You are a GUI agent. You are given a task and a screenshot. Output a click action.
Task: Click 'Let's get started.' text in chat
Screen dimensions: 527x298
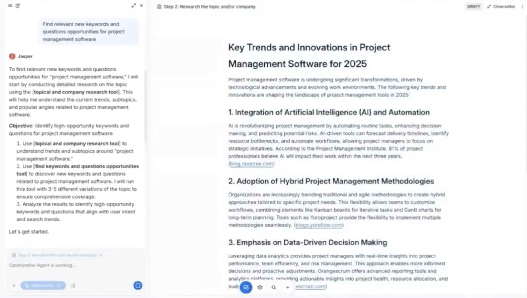29,232
